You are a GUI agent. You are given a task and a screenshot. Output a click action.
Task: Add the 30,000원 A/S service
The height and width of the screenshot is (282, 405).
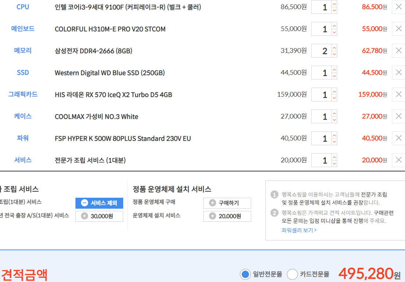99,216
